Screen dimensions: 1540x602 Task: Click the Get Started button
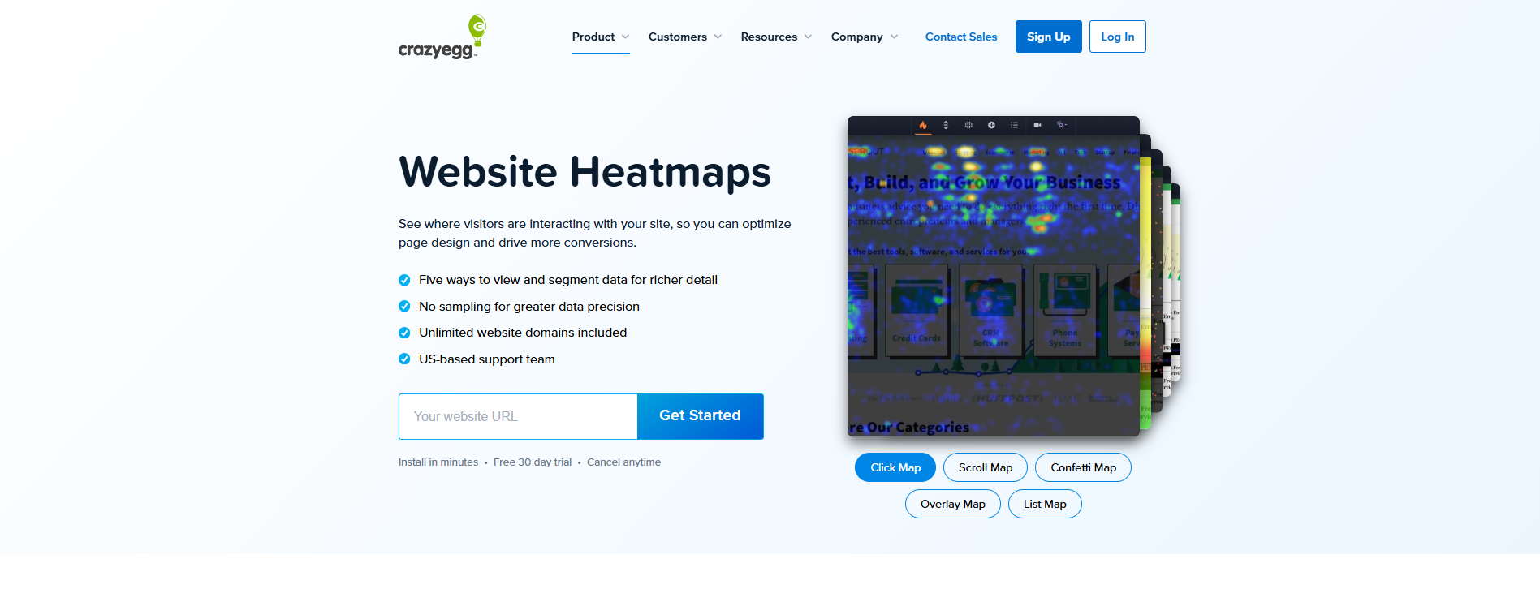700,416
